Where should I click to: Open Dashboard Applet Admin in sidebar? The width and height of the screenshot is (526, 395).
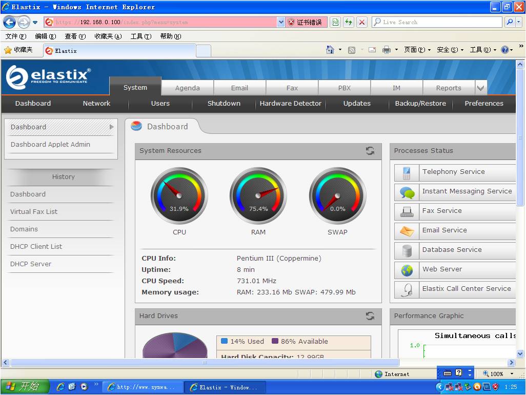50,144
